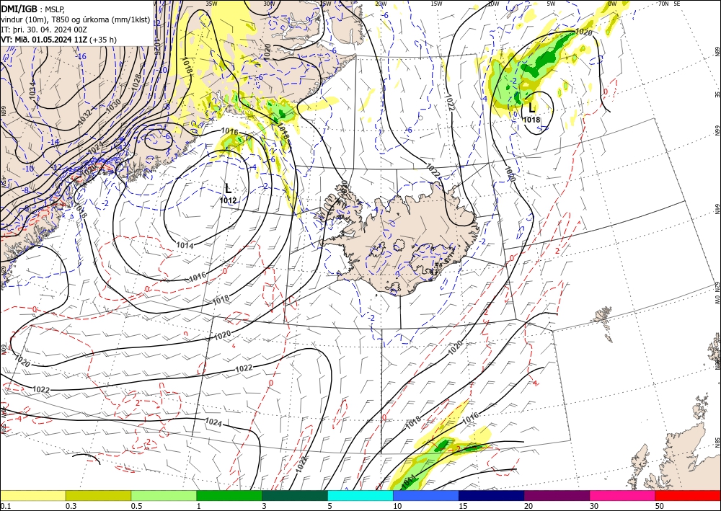Click the '1034' isobar label over Greenland
Viewport: 721px width, 511px height.
[x=31, y=91]
